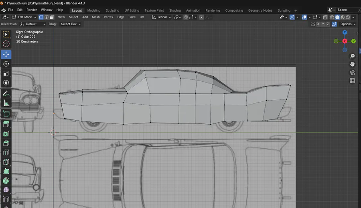Open the Edit Mode dropdown
Viewport: 361px width, 208px height.
pyautogui.click(x=24, y=17)
